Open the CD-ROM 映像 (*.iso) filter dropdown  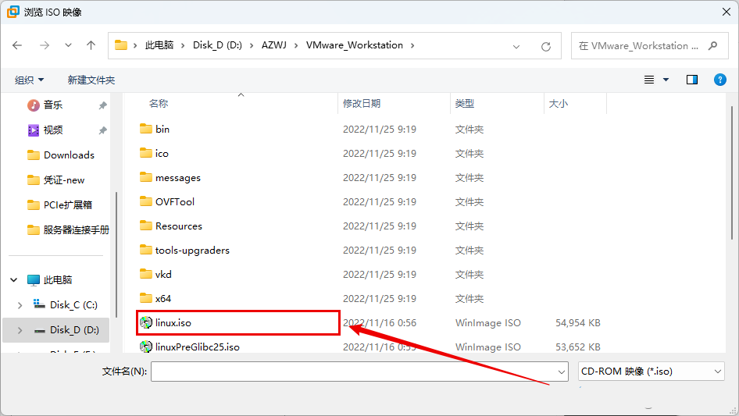click(x=651, y=372)
